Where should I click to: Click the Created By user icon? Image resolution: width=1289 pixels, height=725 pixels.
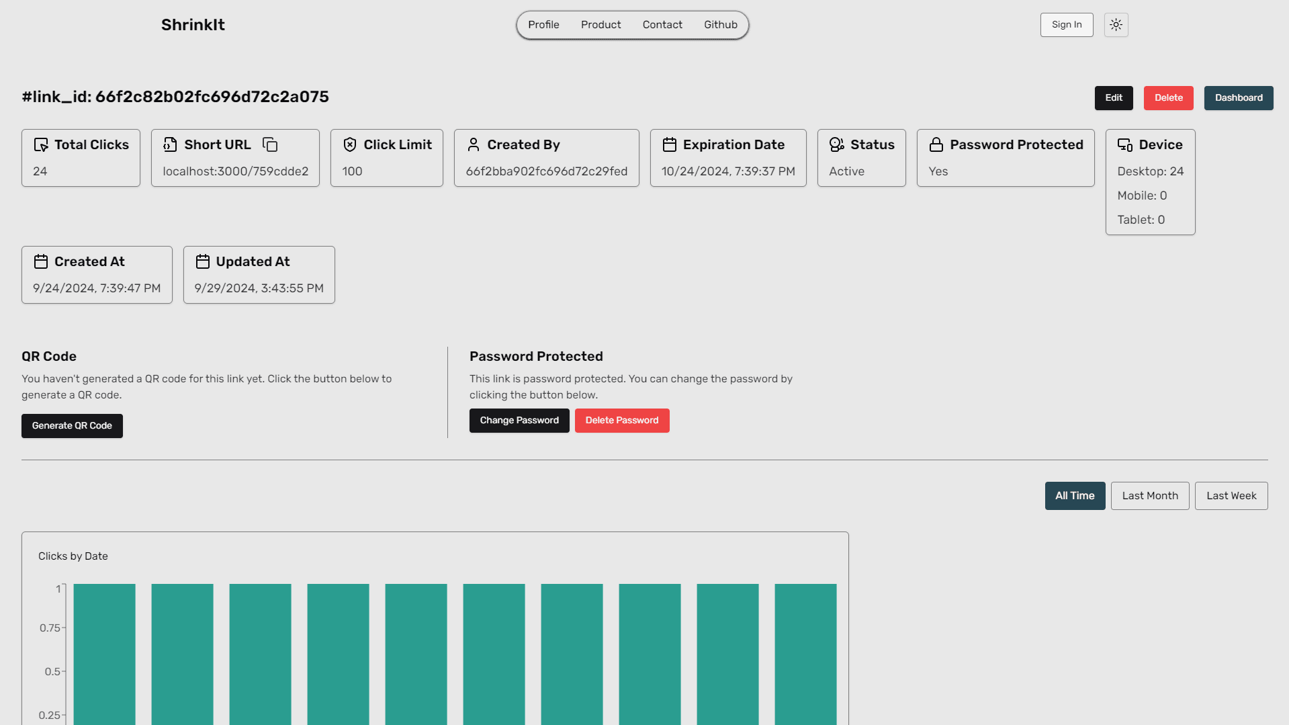[x=474, y=144]
